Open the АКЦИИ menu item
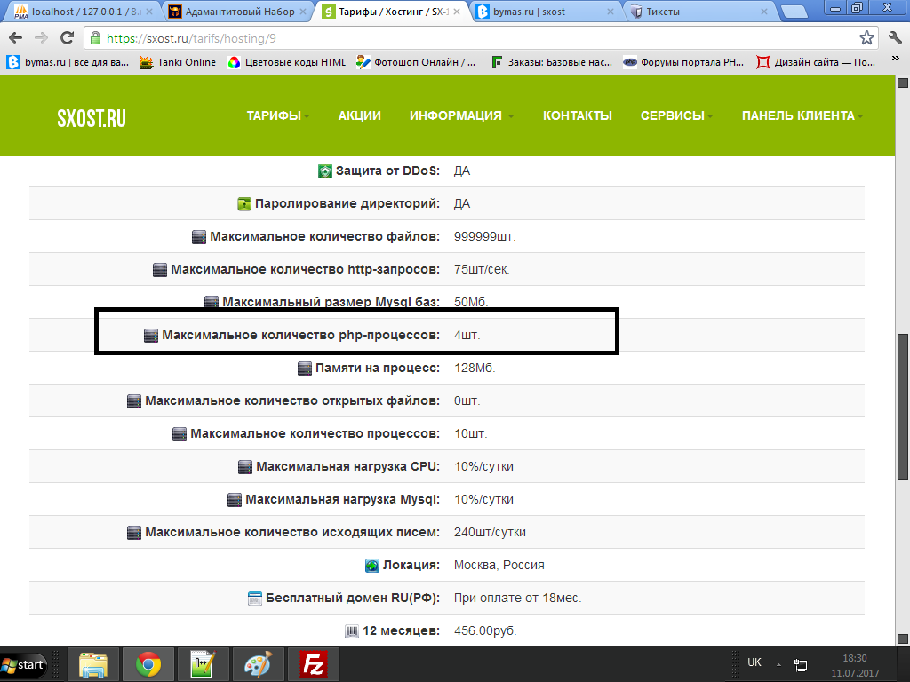 (359, 115)
